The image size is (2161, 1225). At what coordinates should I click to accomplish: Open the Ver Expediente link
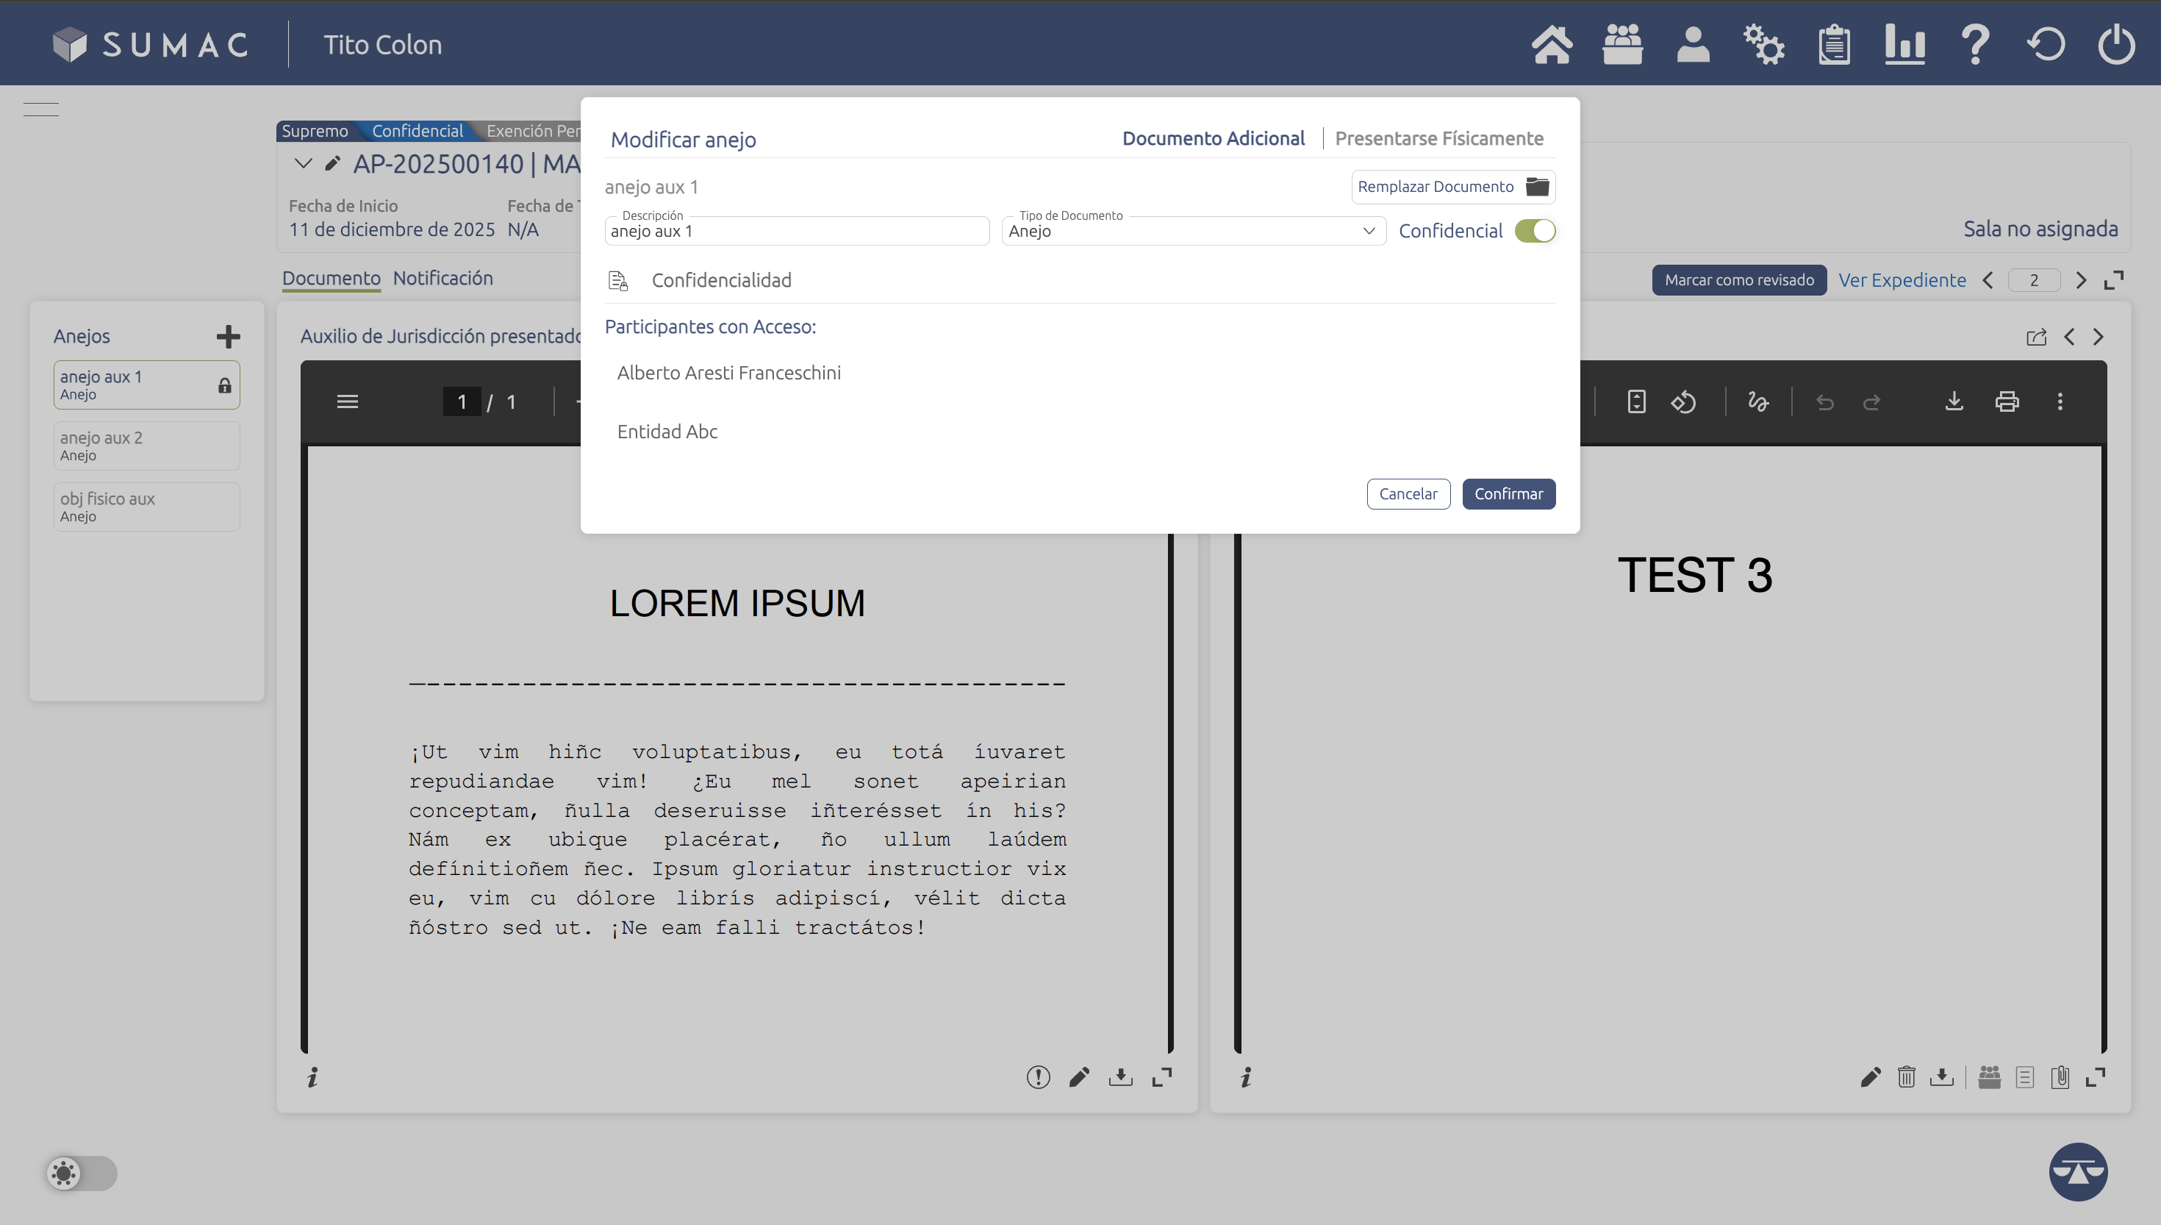coord(1902,280)
